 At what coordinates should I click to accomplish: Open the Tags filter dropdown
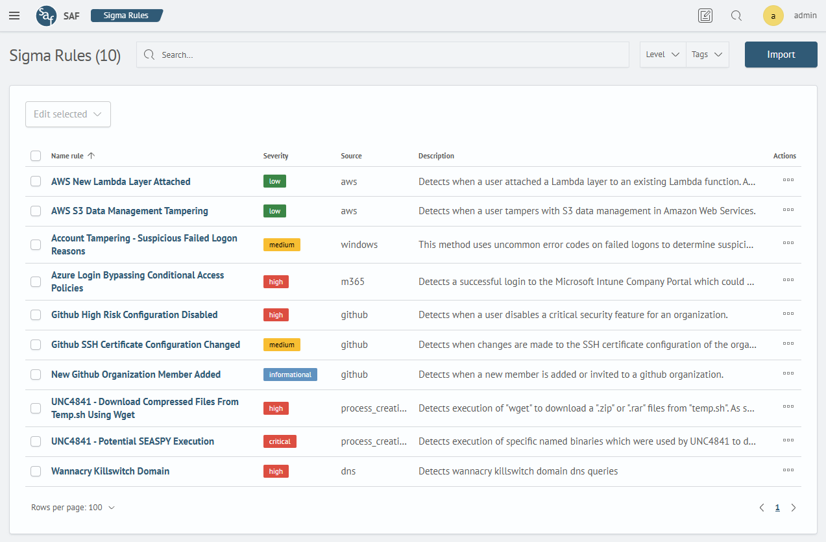[x=707, y=55]
